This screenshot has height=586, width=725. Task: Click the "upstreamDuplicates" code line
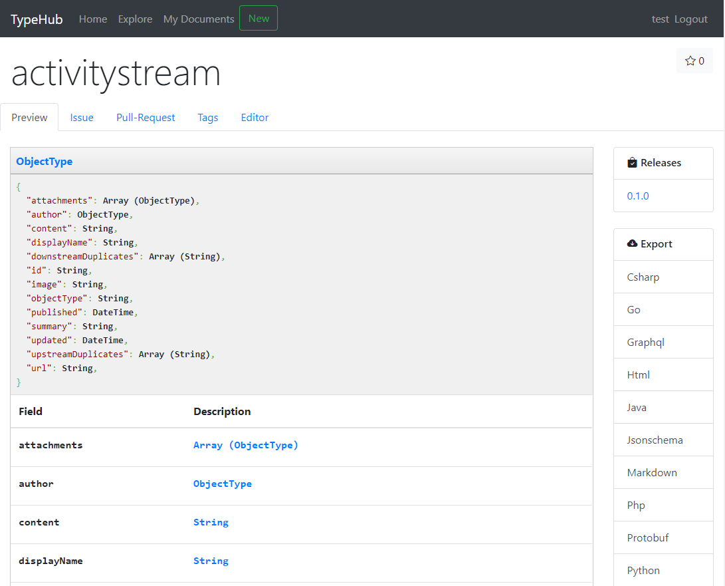click(120, 354)
